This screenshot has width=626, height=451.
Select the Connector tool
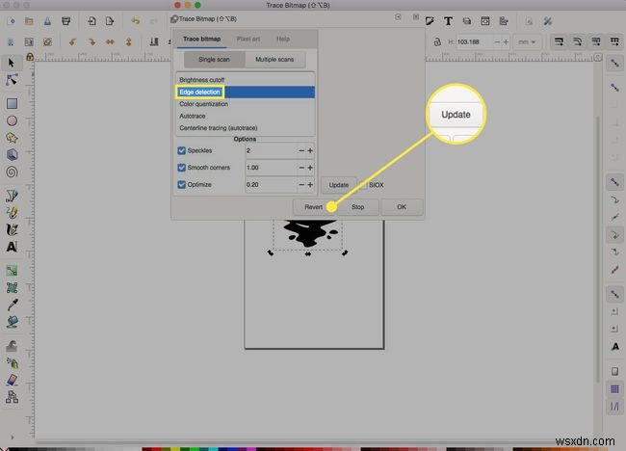pyautogui.click(x=12, y=397)
